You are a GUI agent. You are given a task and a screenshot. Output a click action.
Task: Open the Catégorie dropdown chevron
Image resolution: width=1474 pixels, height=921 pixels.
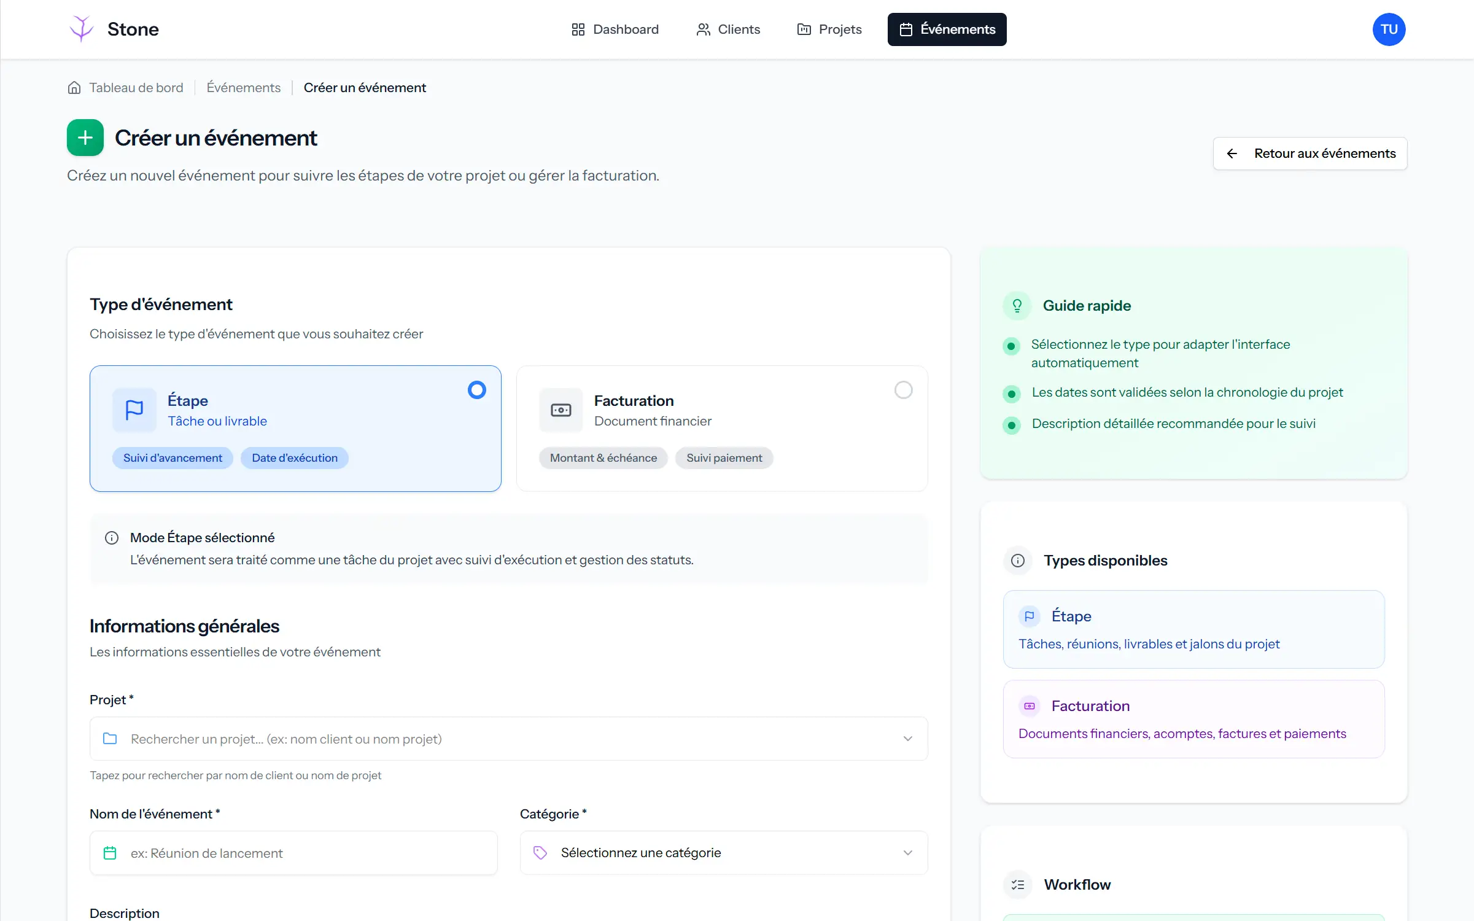tap(907, 853)
